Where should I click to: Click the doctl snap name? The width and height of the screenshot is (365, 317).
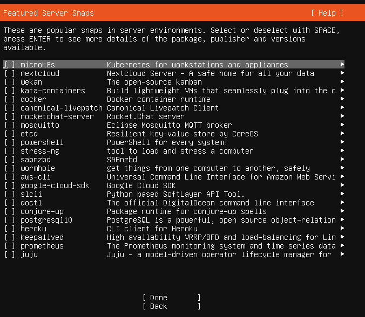31,203
